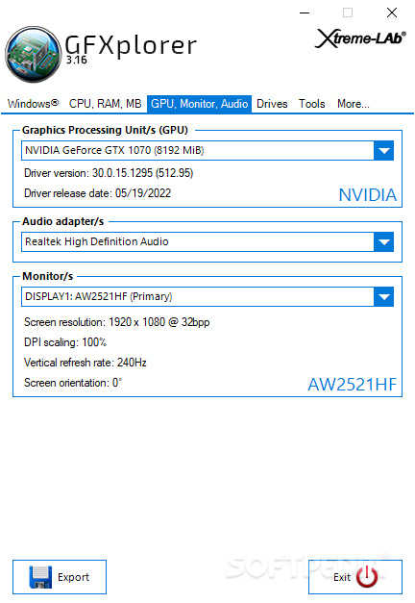The height and width of the screenshot is (603, 415).
Task: Switch to CPU, RAM, MB tab
Action: pyautogui.click(x=106, y=104)
